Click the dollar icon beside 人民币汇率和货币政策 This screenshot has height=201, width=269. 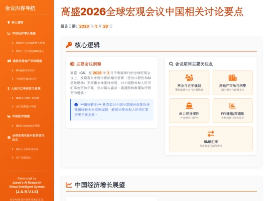click(x=8, y=88)
